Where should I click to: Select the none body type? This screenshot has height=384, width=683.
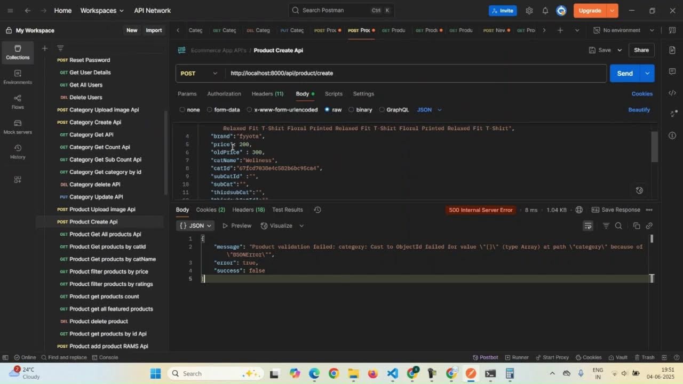tap(189, 110)
